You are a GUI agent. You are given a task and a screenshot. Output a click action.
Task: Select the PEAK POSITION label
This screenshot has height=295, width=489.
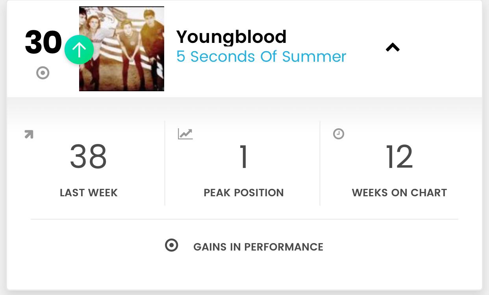244,193
